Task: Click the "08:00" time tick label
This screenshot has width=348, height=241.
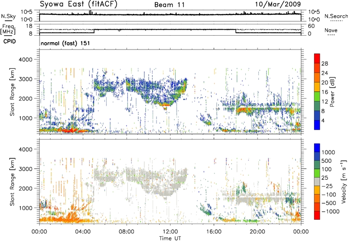Action: click(x=127, y=231)
